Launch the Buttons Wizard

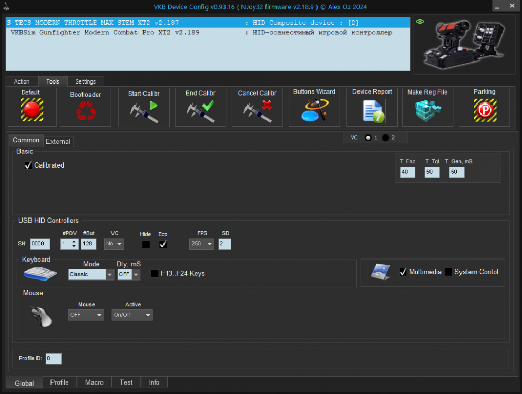(314, 110)
